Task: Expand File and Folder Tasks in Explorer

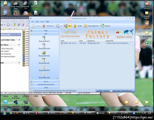Action: click(19, 40)
